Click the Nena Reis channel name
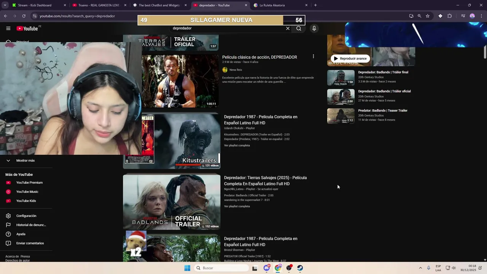This screenshot has width=487, height=274. (x=236, y=70)
